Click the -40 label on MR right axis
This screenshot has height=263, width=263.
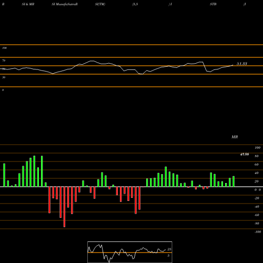(x=257, y=207)
